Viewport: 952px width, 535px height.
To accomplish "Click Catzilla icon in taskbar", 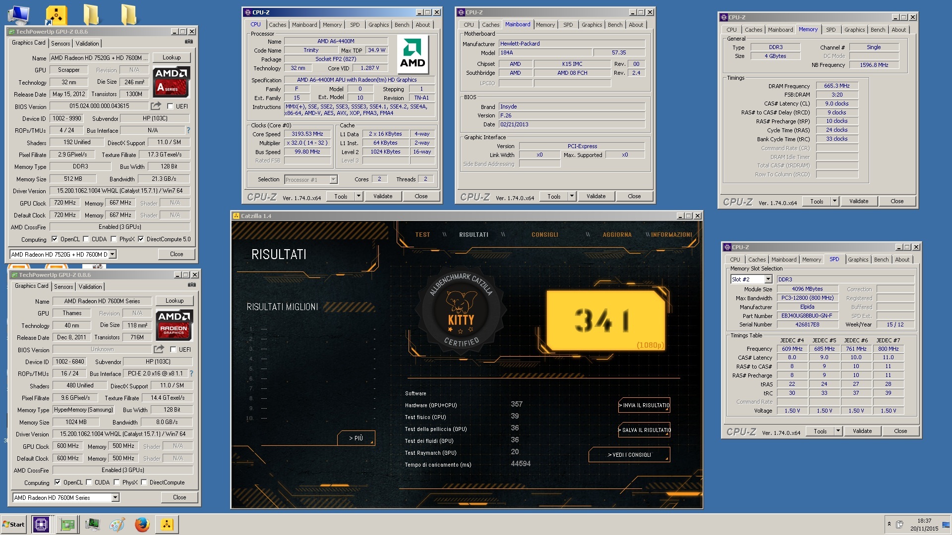I will point(167,524).
